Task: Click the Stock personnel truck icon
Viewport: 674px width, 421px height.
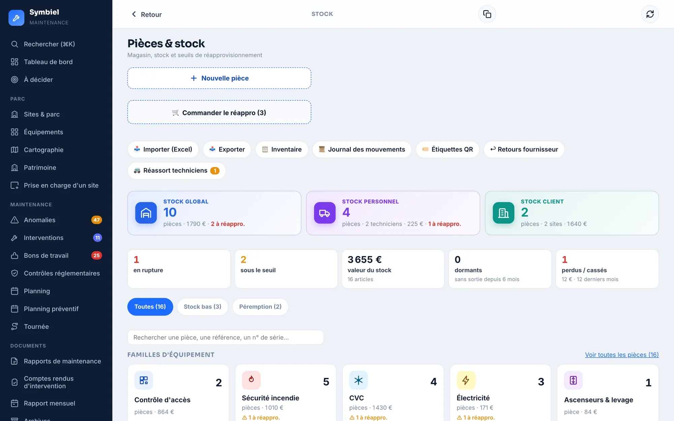Action: click(x=325, y=213)
